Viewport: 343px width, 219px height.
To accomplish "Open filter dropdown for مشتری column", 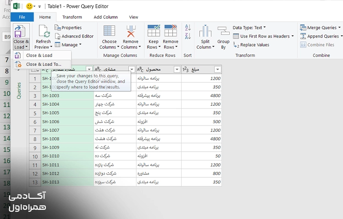I will (x=132, y=70).
